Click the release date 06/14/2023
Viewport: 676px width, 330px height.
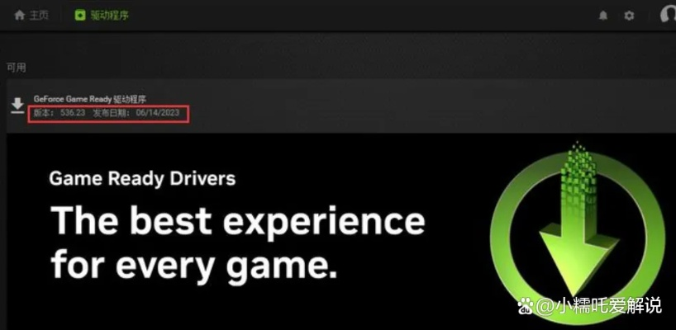coord(157,113)
